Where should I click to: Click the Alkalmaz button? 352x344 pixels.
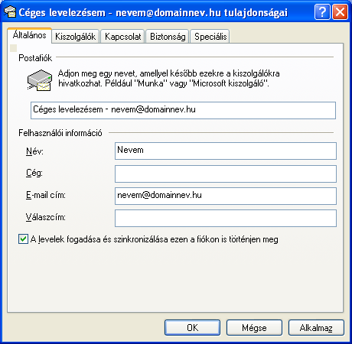point(316,327)
